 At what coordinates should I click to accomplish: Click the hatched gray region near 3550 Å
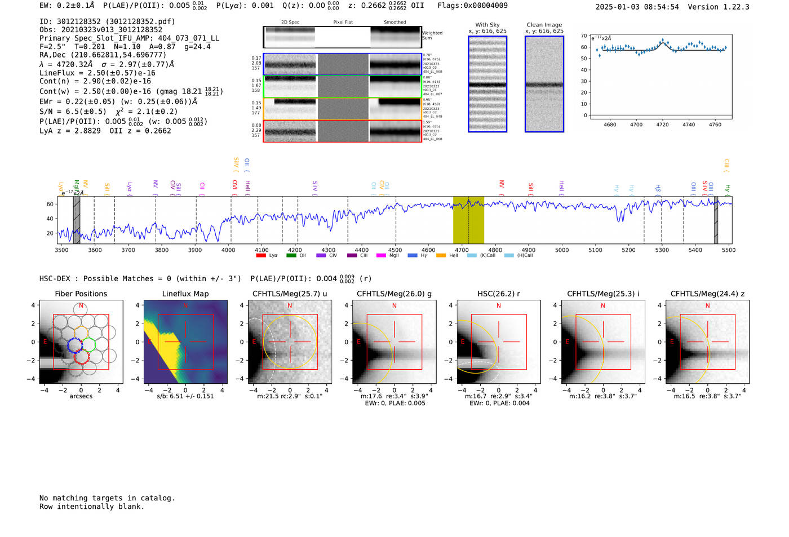tap(77, 220)
